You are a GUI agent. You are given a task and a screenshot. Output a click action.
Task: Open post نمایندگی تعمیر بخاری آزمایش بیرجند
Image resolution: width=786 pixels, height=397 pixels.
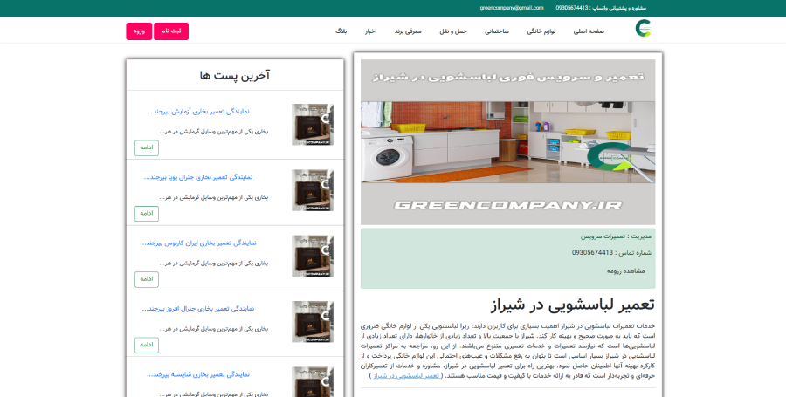198,111
